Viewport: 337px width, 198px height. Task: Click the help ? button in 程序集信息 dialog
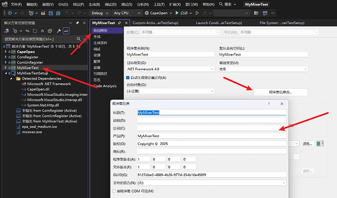pyautogui.click(x=269, y=104)
